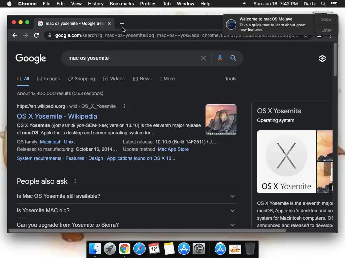The height and width of the screenshot is (258, 345).
Task: Open Calendar from the dock
Action: [154, 249]
